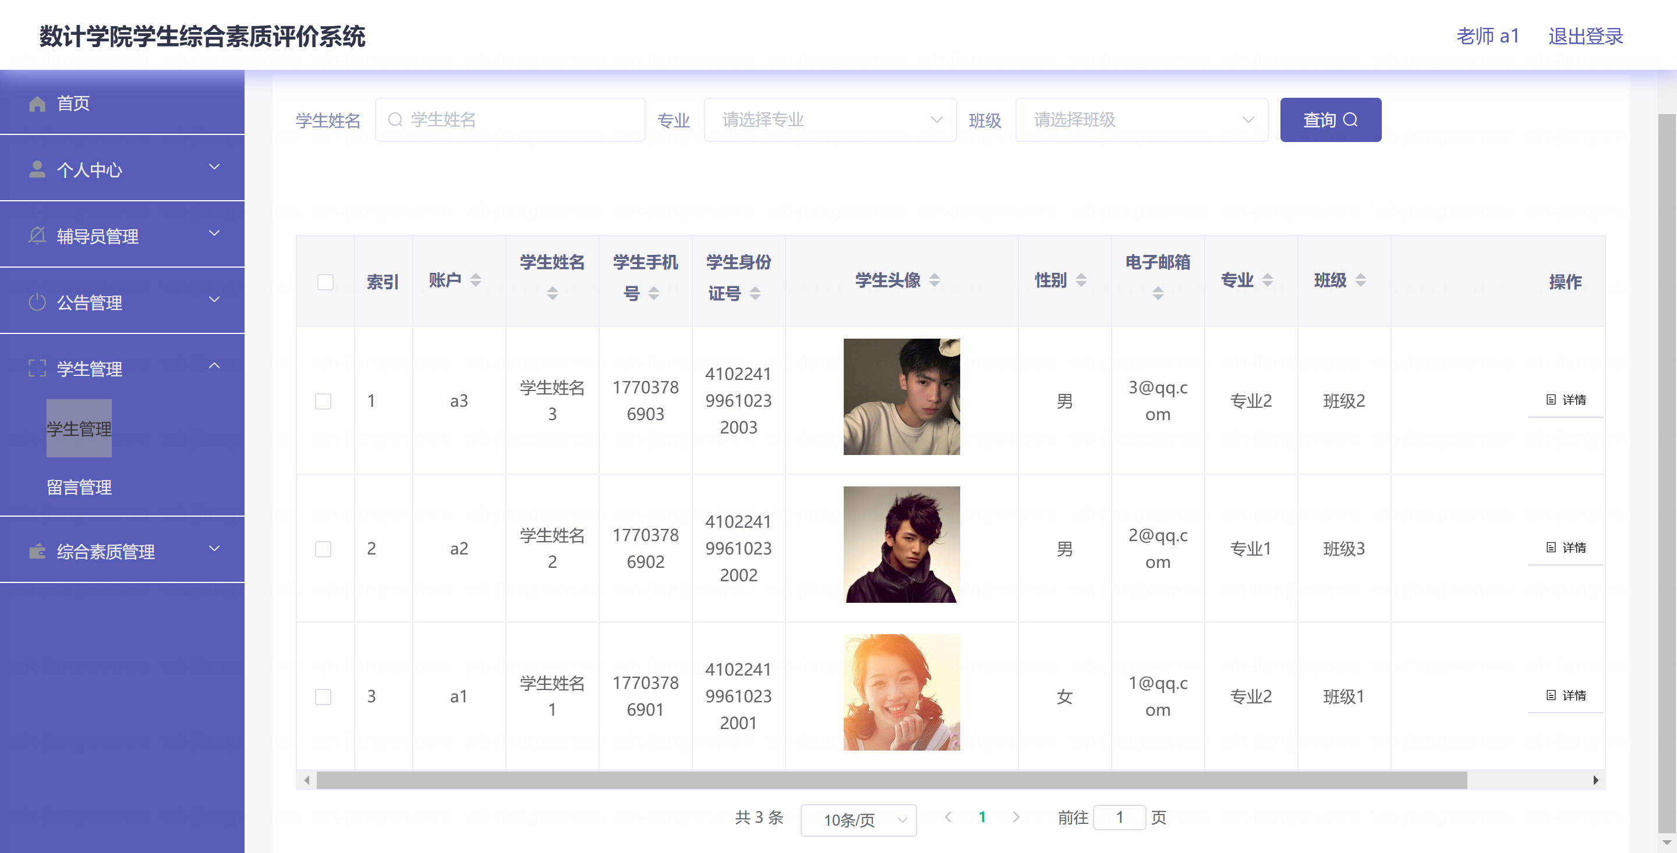Check the row for account a3

(323, 401)
